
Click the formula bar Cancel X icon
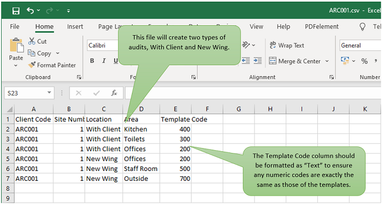click(78, 93)
